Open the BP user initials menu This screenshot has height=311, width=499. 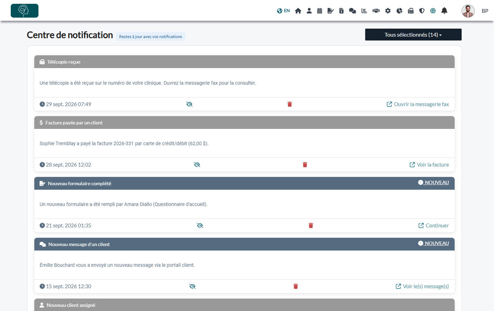coord(485,11)
